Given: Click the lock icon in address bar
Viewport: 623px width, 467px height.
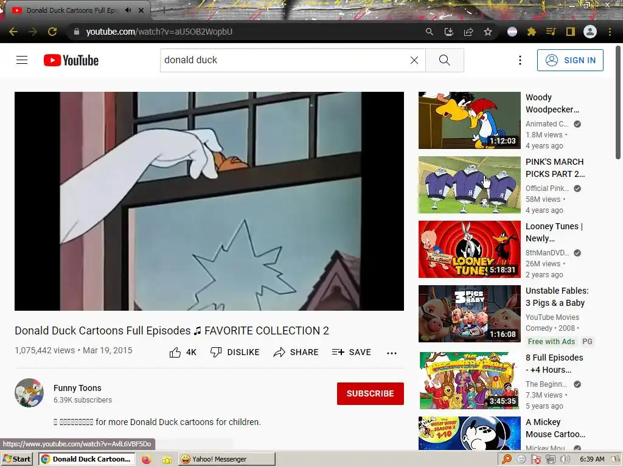Looking at the screenshot, I should click(x=77, y=32).
